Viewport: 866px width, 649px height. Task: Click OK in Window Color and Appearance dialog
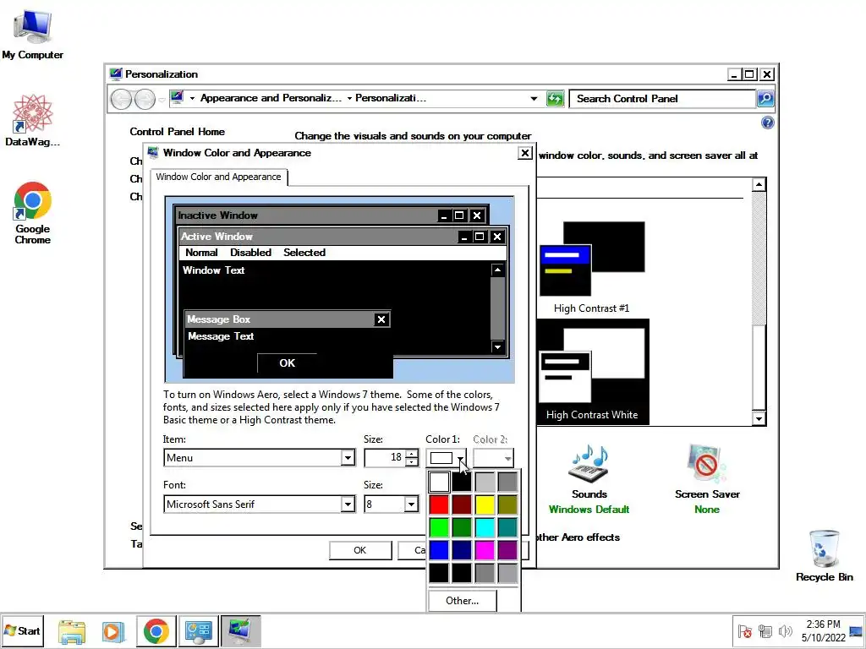pyautogui.click(x=360, y=550)
